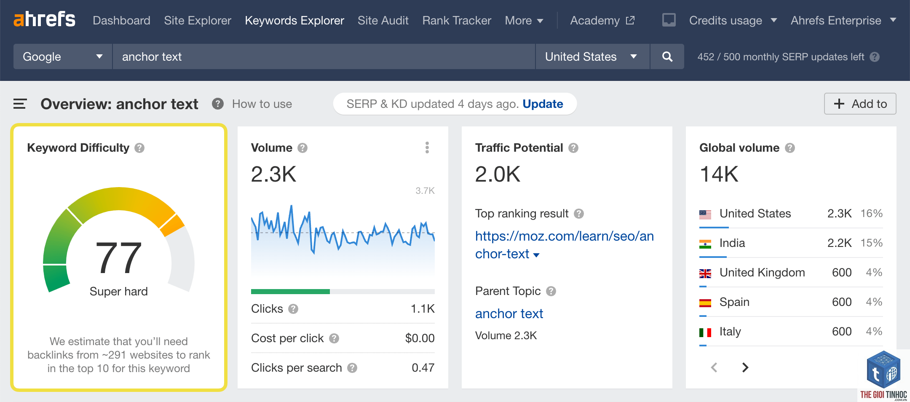910x402 pixels.
Task: Click help icon beside Overview title
Action: (217, 104)
